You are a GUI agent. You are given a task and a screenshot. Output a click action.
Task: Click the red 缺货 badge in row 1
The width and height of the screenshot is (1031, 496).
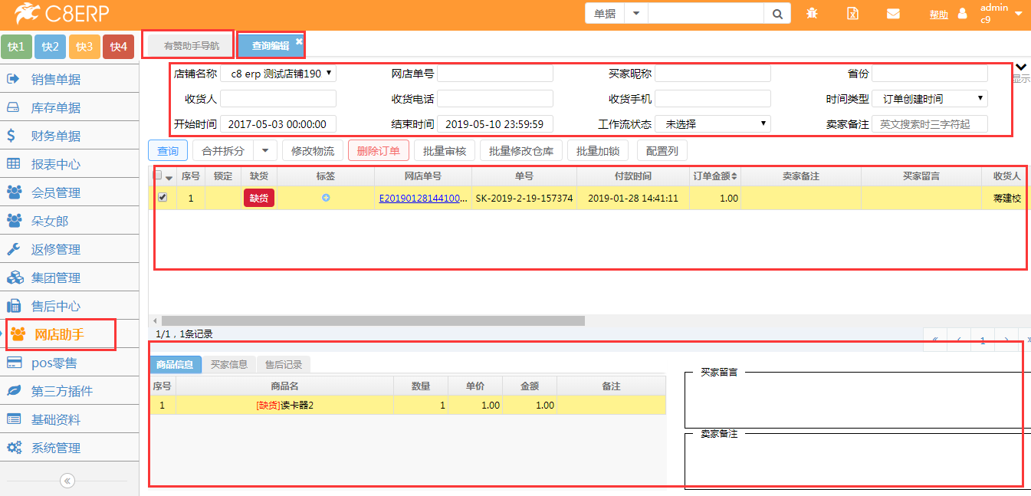pyautogui.click(x=259, y=198)
